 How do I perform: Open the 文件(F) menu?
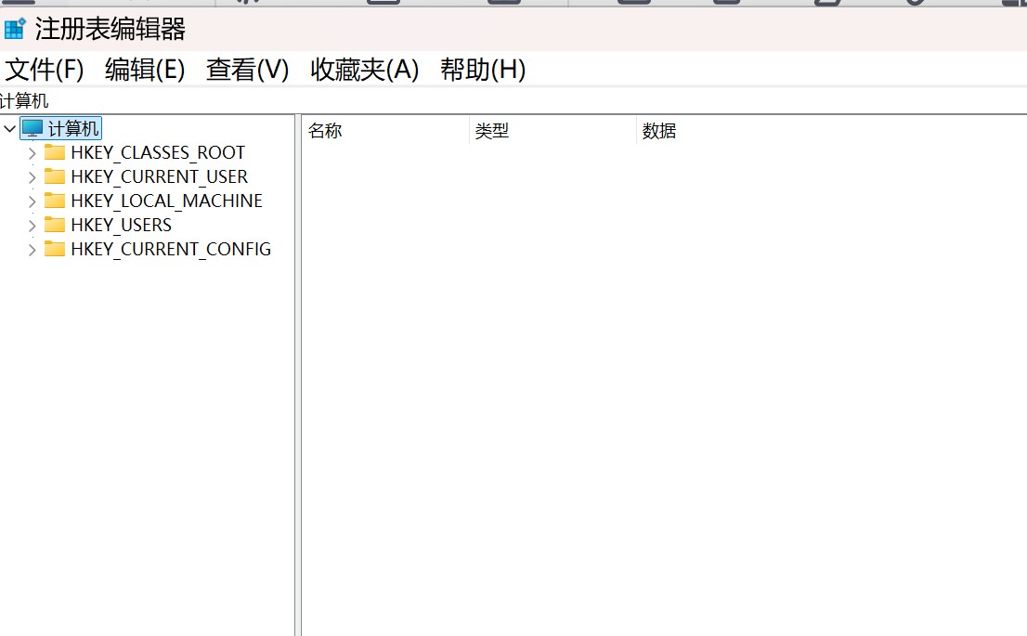45,70
